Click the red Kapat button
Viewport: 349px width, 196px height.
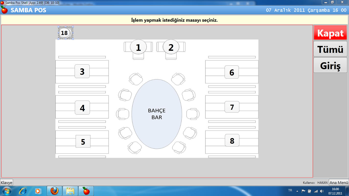(330, 33)
